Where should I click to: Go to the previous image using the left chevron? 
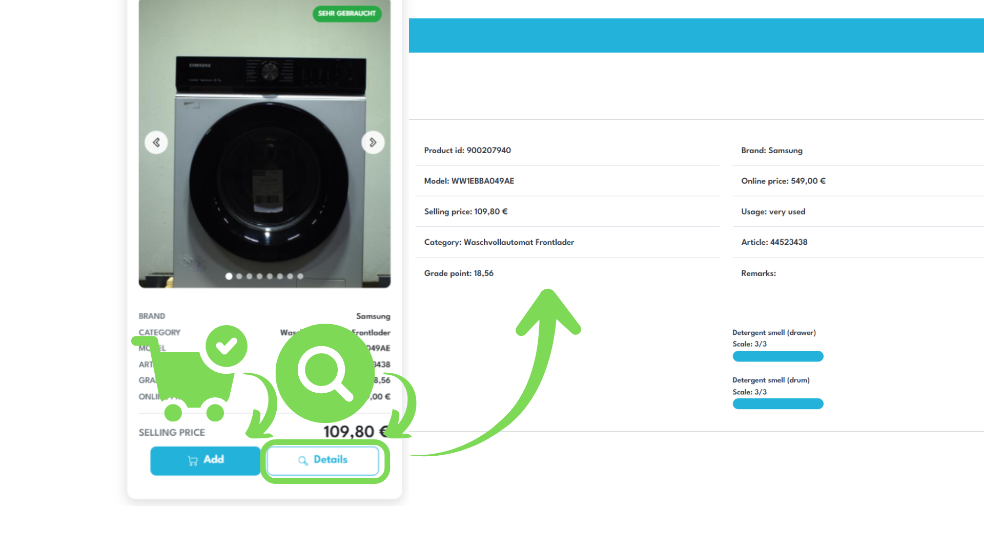(156, 142)
